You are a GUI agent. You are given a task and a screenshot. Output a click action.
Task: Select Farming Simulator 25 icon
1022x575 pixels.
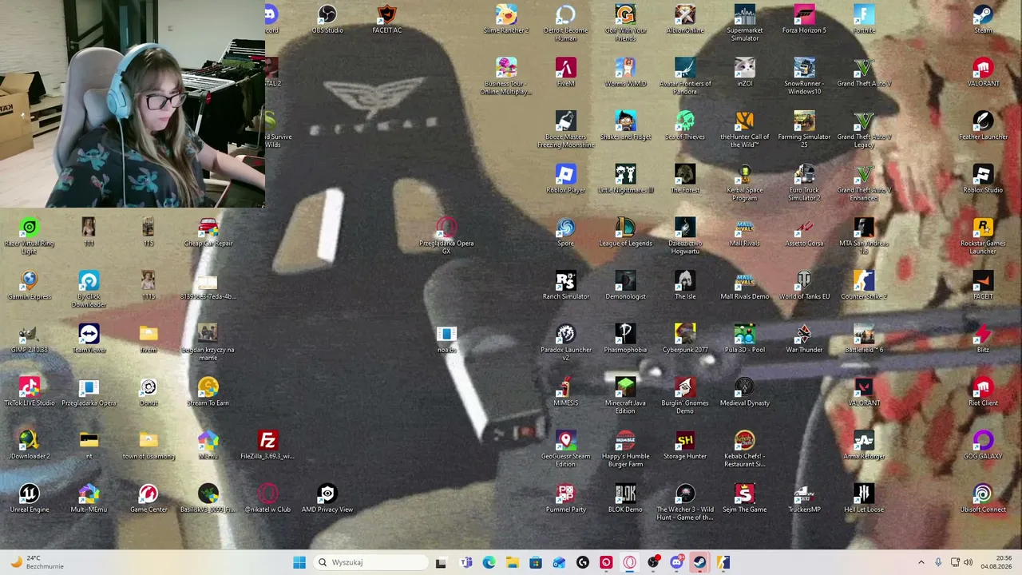click(x=804, y=129)
